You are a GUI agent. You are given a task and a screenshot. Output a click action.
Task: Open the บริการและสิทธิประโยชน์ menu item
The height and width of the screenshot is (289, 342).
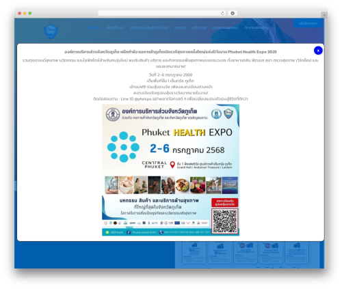[x=149, y=28]
